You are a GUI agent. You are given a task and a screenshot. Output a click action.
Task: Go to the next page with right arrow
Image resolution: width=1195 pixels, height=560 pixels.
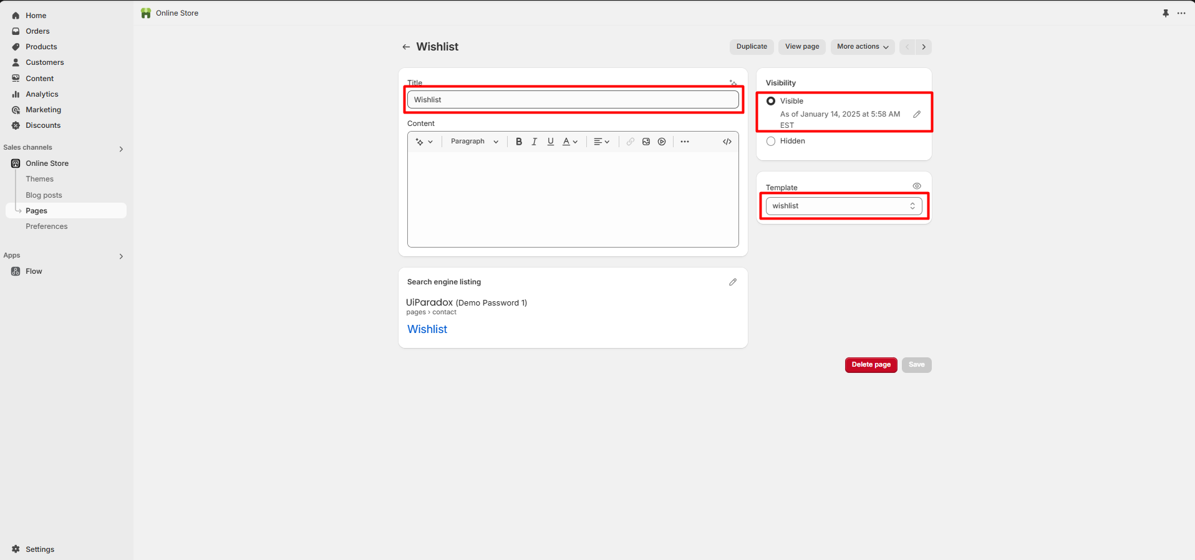pos(924,47)
